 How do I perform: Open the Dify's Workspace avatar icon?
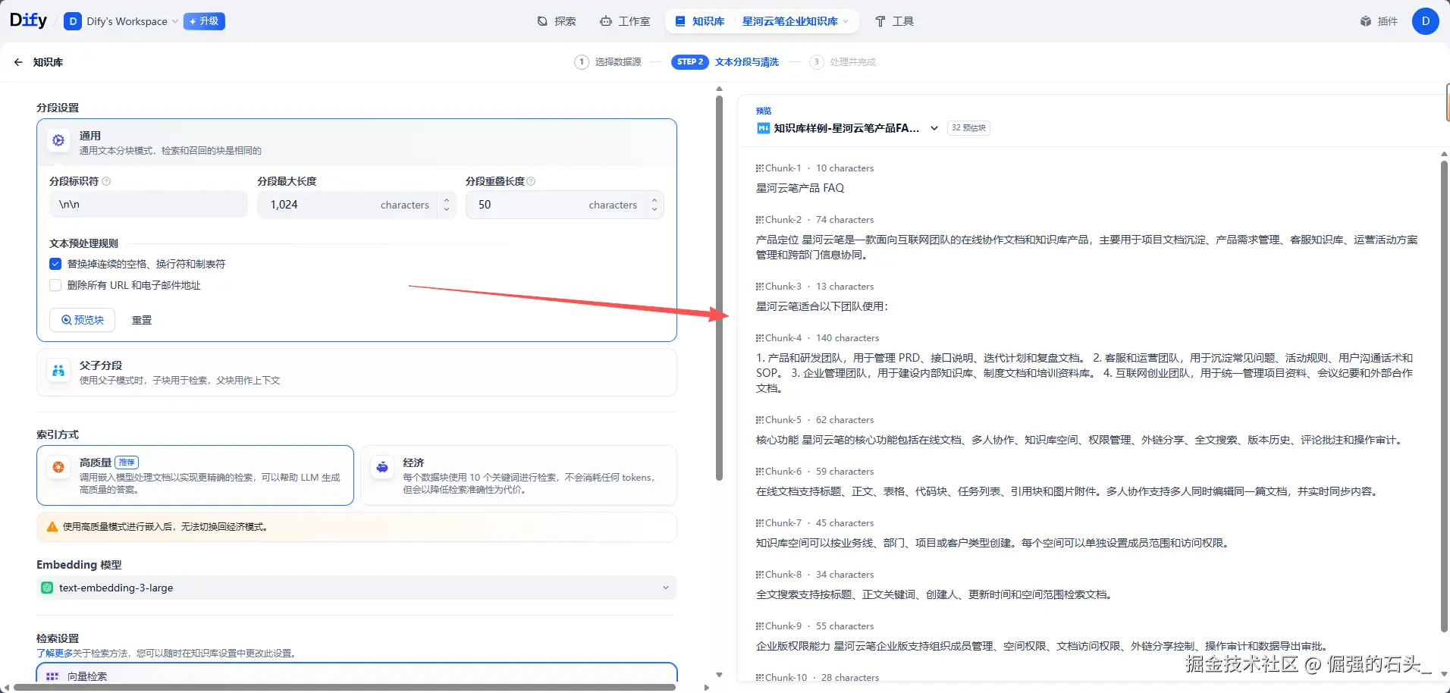click(73, 21)
